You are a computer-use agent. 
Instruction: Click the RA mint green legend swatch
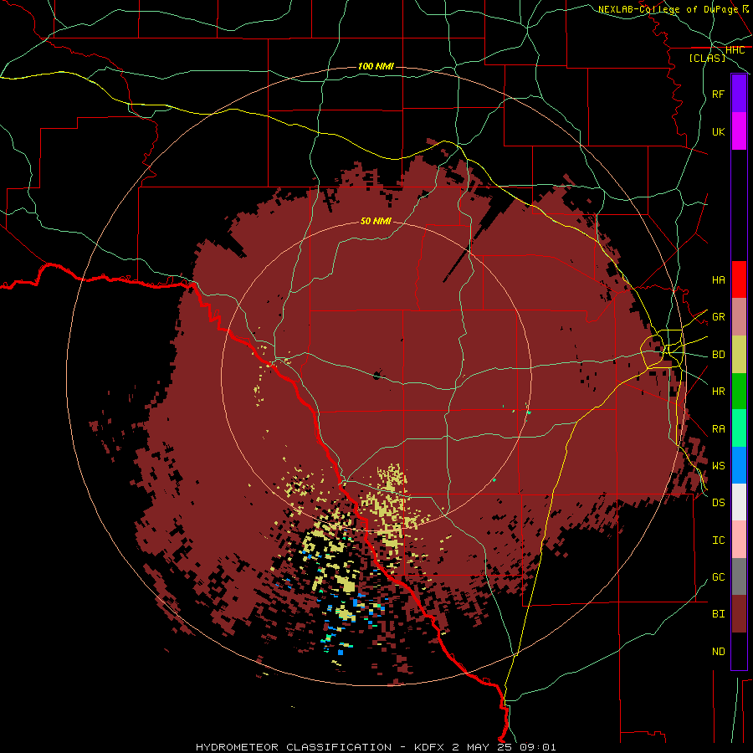click(739, 428)
